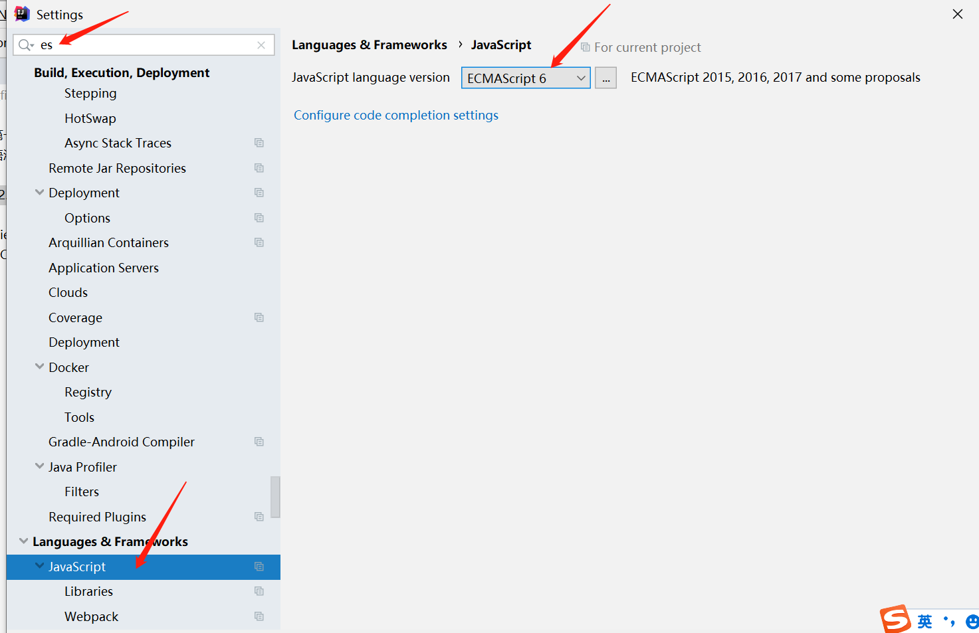
Task: Select Java Profiler settings page
Action: pos(82,467)
